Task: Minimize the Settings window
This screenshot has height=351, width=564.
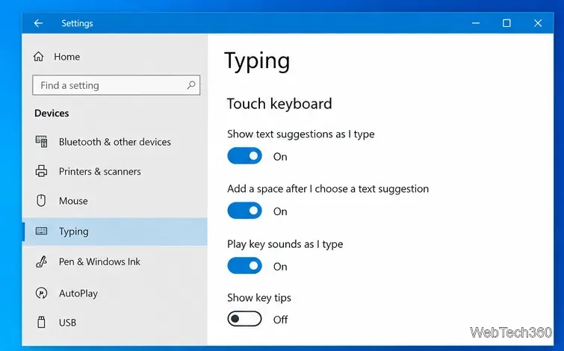Action: point(476,23)
